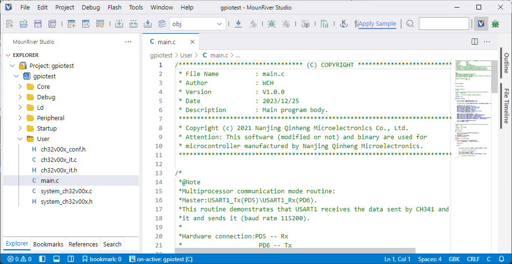Click the green beetle icon at toolbar's far right

point(495,24)
